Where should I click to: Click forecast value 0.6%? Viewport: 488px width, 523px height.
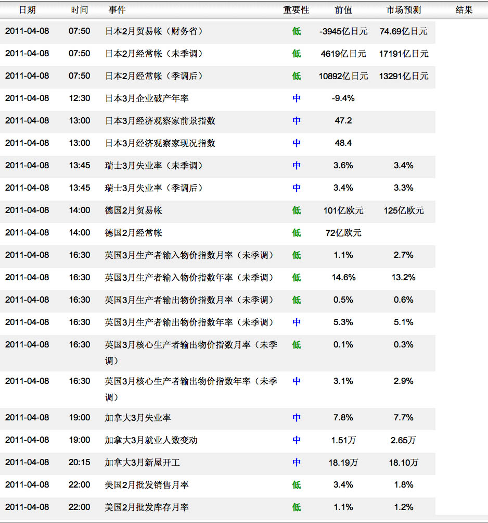tap(403, 300)
